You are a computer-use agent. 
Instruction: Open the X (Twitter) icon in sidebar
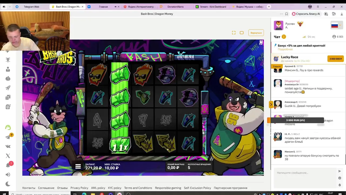[x=8, y=156]
